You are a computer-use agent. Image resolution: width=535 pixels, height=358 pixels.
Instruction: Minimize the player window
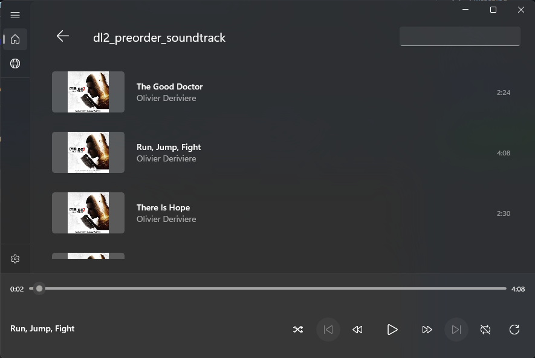tap(465, 10)
